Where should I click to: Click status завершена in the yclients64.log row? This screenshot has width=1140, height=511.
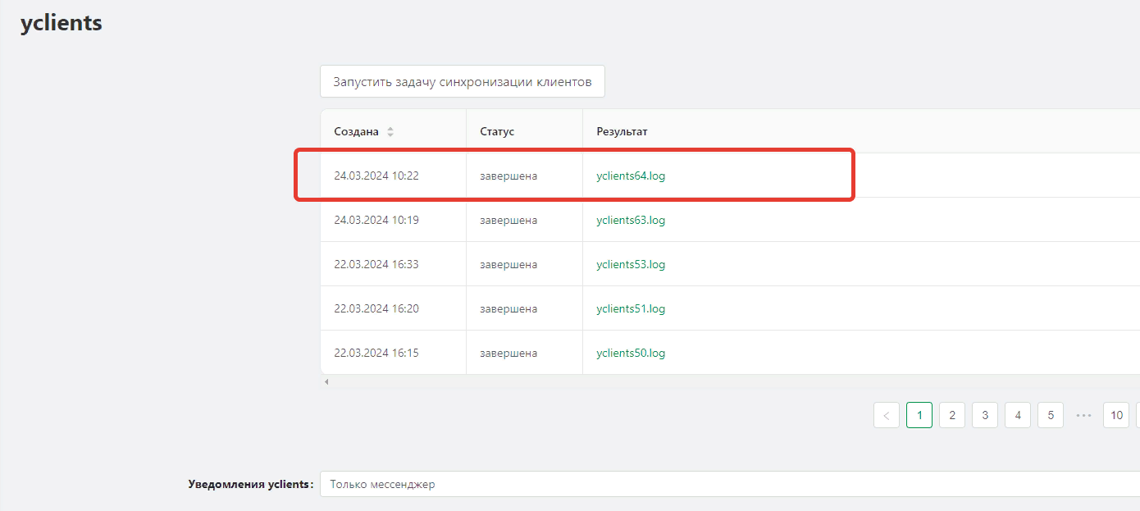pos(508,176)
